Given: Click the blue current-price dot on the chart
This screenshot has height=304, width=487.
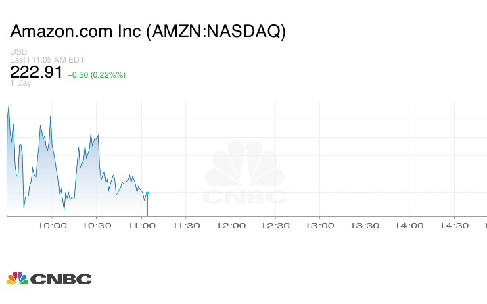Looking at the screenshot, I should tap(147, 193).
